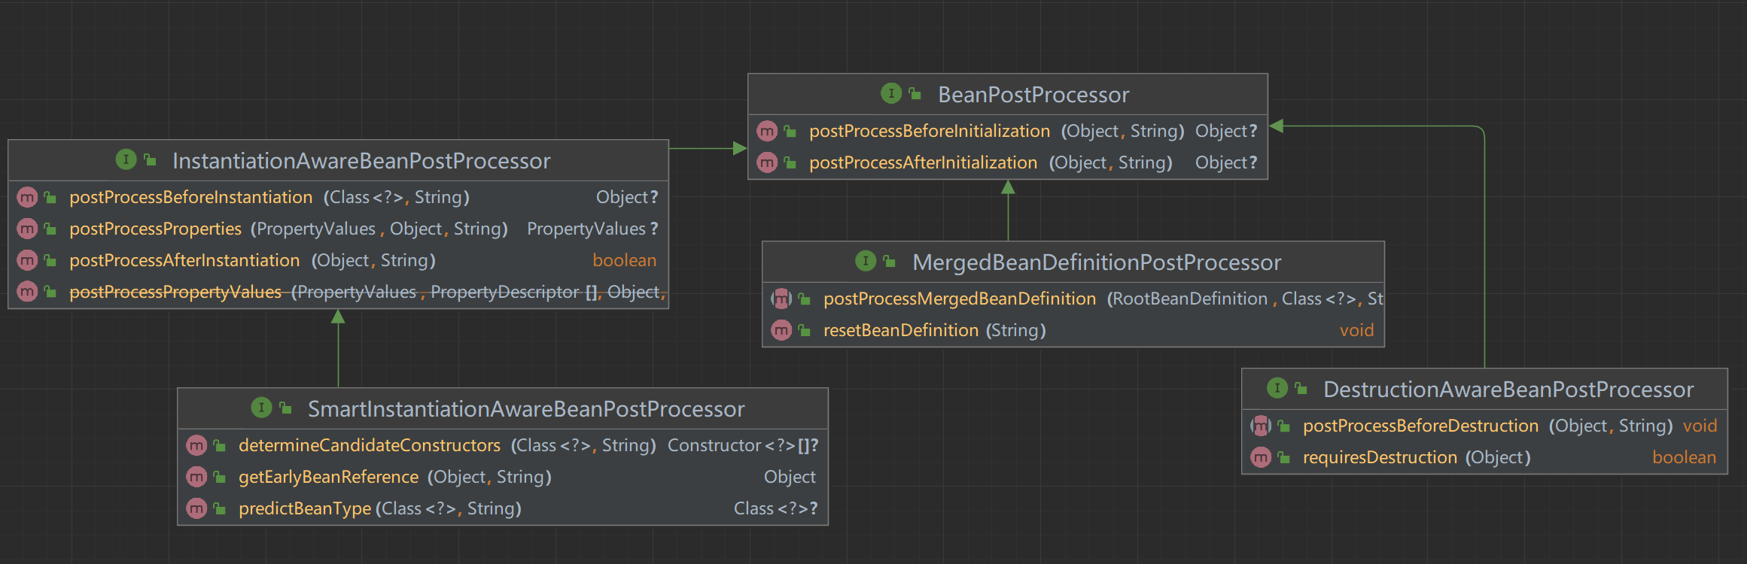Click the method icon of getEarlyBeanReference
Image resolution: width=1747 pixels, height=564 pixels.
(x=196, y=477)
